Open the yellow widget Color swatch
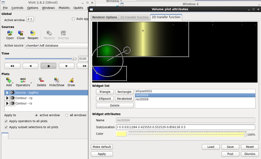The image size is (261, 159). tap(121, 134)
